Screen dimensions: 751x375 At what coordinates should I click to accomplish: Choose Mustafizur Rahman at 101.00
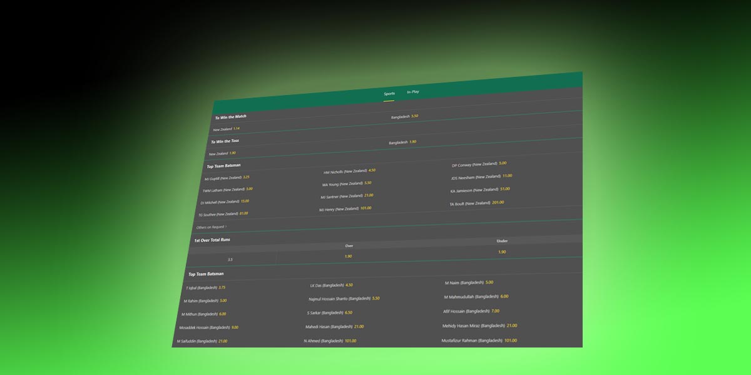tap(479, 341)
